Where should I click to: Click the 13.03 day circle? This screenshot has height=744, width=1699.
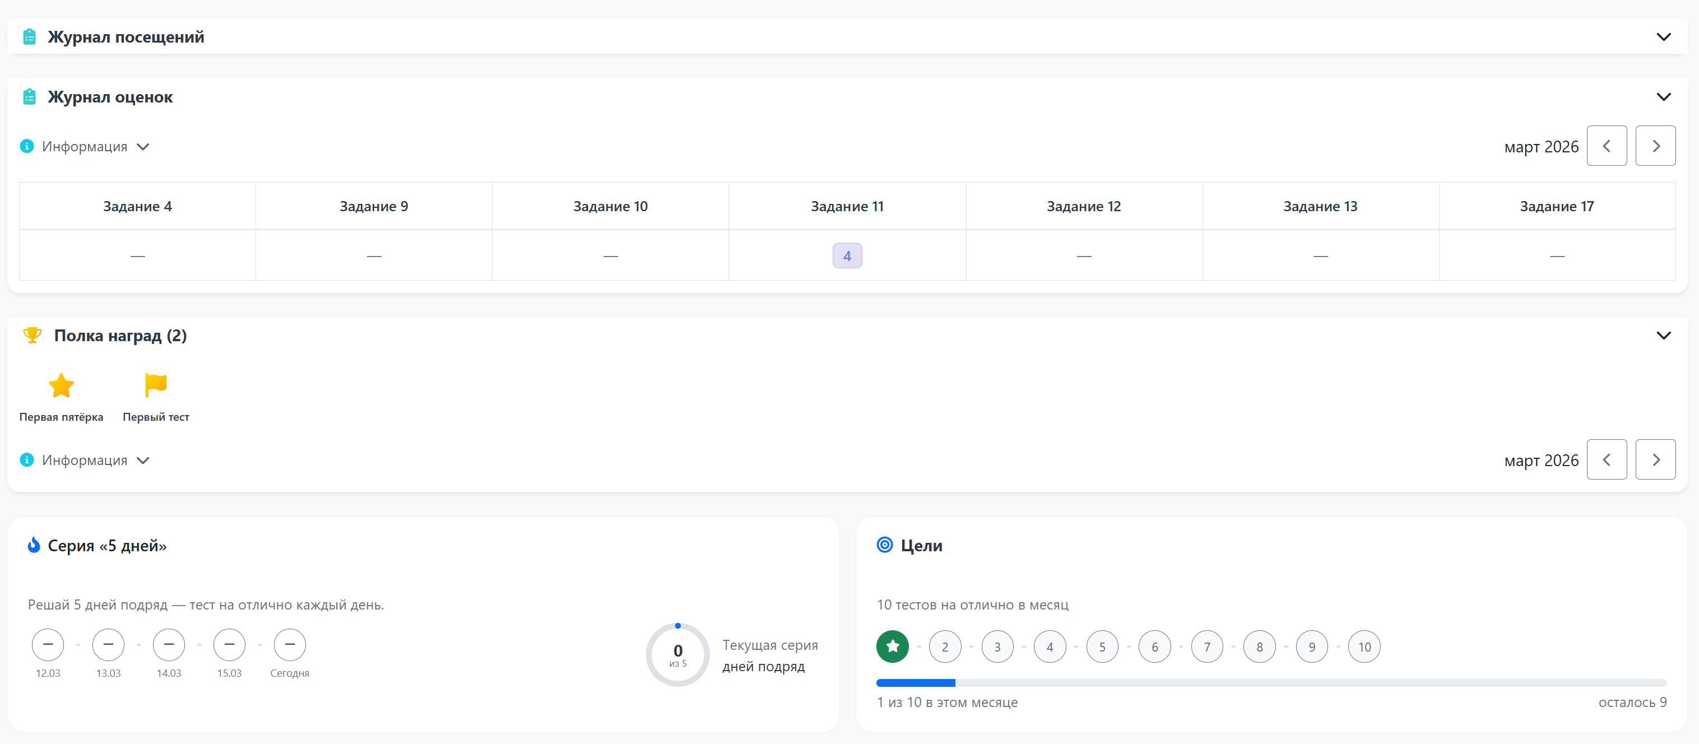point(109,644)
